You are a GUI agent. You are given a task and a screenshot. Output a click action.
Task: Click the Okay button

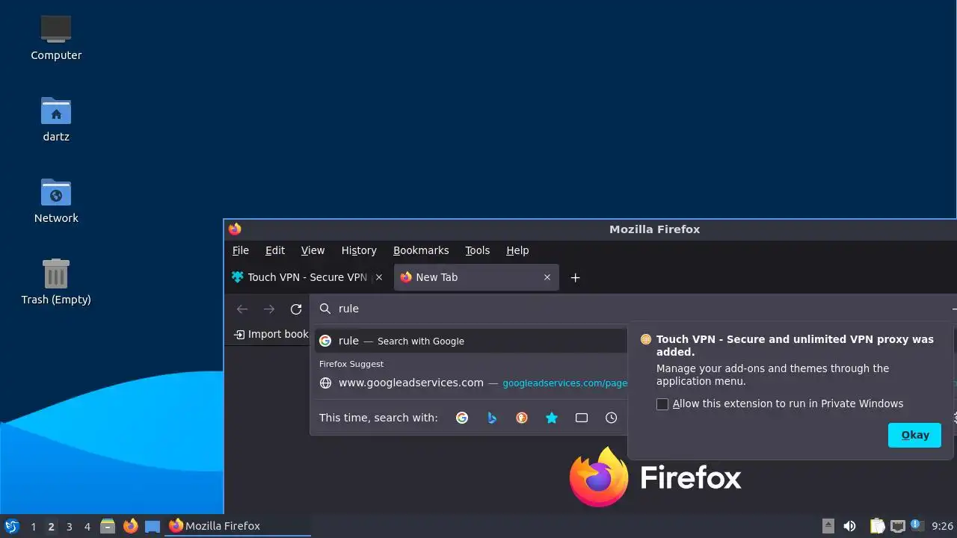point(914,435)
